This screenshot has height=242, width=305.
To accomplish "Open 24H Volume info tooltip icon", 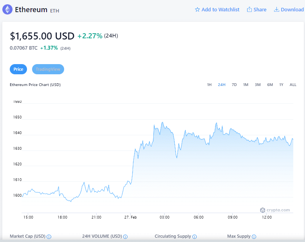I will click(126, 237).
